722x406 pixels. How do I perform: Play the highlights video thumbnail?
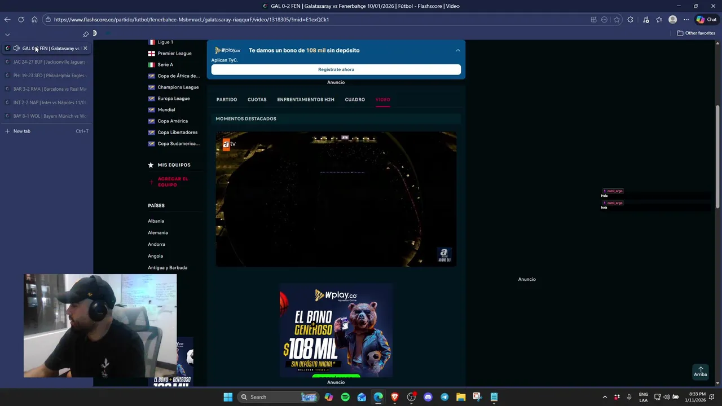click(x=336, y=199)
